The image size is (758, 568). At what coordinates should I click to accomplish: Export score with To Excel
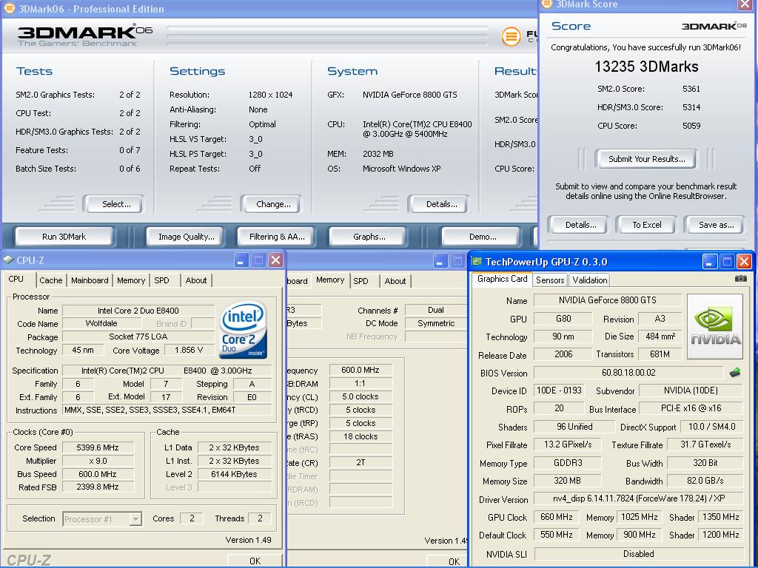pos(646,225)
